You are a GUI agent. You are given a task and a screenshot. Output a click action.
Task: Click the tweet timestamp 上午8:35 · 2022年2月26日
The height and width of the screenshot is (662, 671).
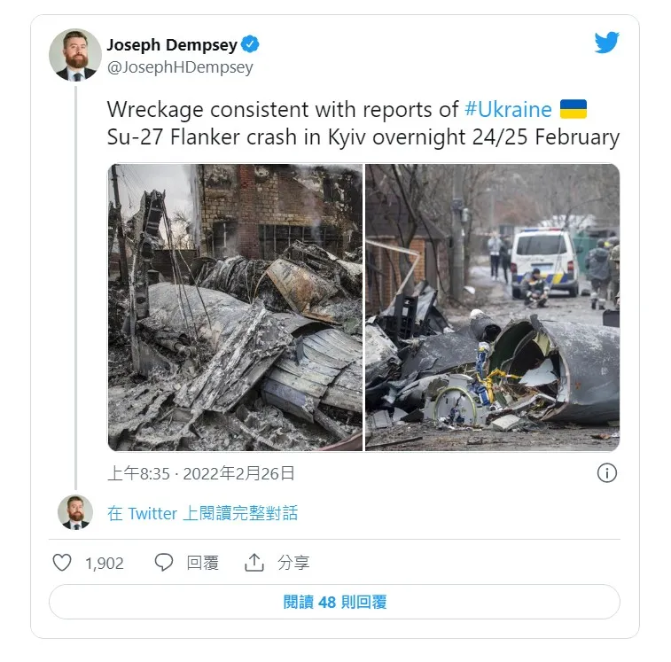[x=200, y=474]
